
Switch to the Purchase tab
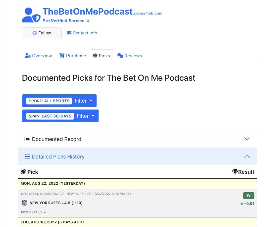click(x=73, y=56)
